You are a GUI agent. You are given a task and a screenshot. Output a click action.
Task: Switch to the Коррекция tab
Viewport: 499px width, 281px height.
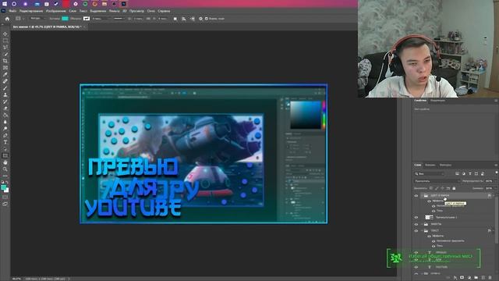[x=437, y=101]
